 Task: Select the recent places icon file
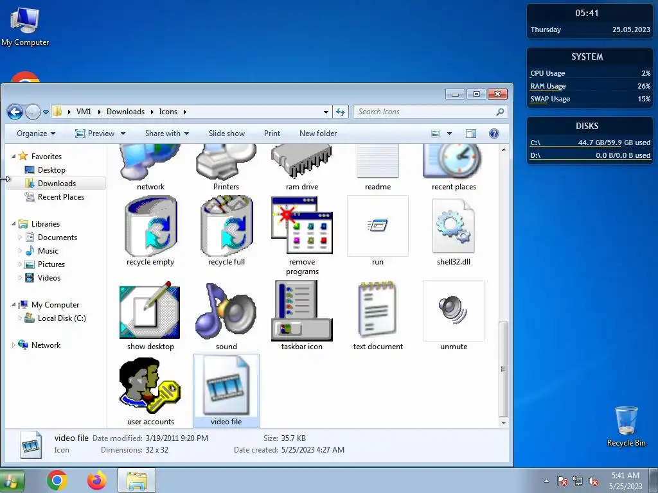point(454,167)
